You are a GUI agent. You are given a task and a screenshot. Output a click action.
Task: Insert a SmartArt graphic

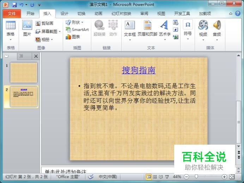coord(77,30)
